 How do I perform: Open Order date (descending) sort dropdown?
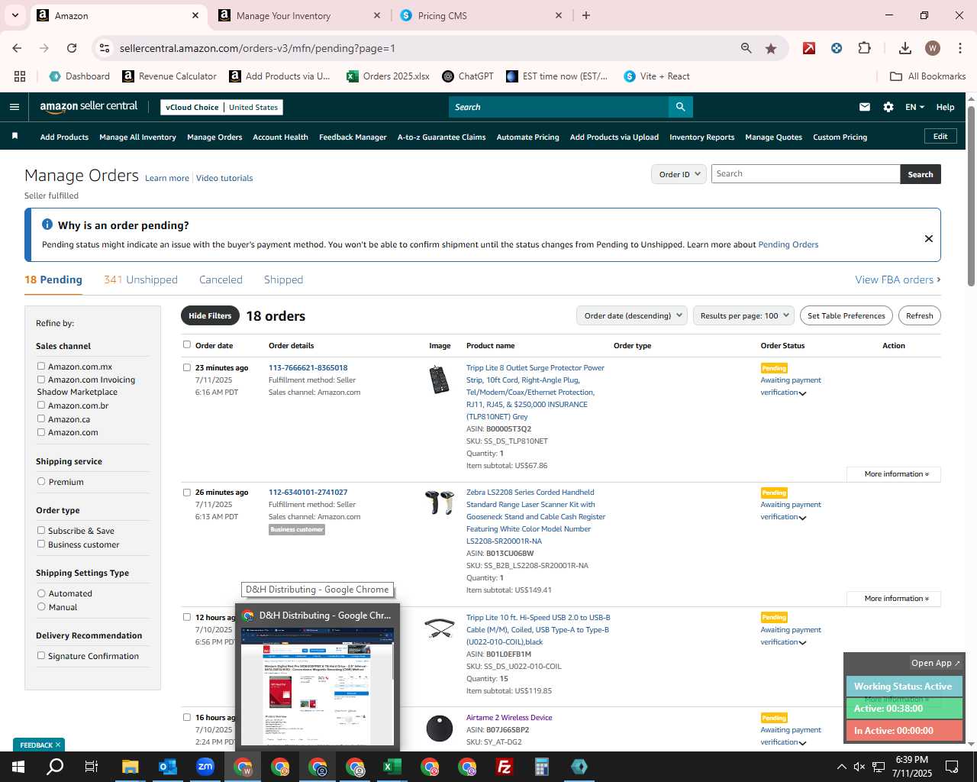pyautogui.click(x=631, y=315)
